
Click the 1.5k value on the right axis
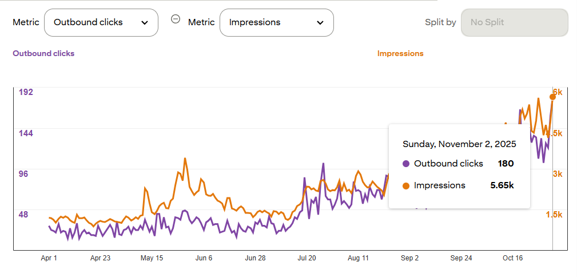[554, 215]
